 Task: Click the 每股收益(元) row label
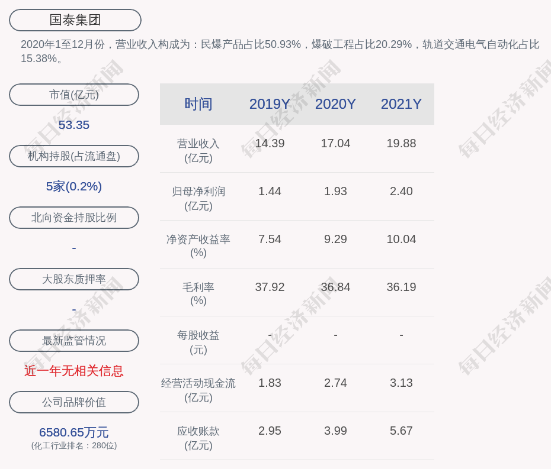[198, 342]
